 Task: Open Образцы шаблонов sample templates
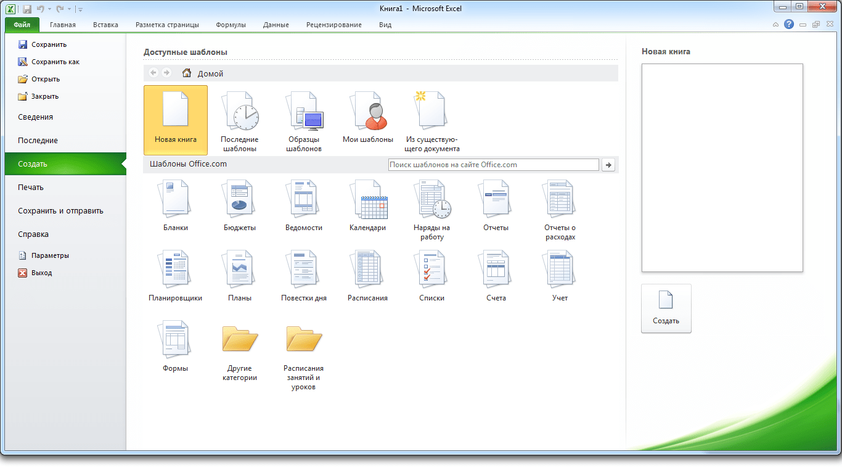point(304,112)
